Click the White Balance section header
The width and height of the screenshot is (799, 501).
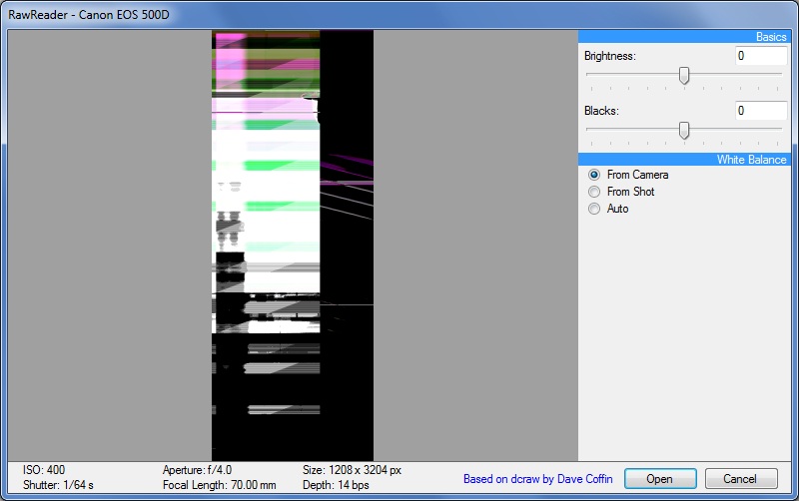684,160
